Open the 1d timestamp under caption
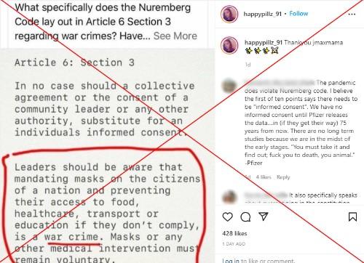 click(248, 65)
